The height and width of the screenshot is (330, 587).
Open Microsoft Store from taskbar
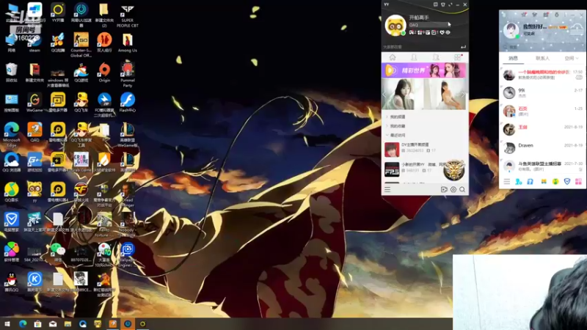(x=37, y=324)
